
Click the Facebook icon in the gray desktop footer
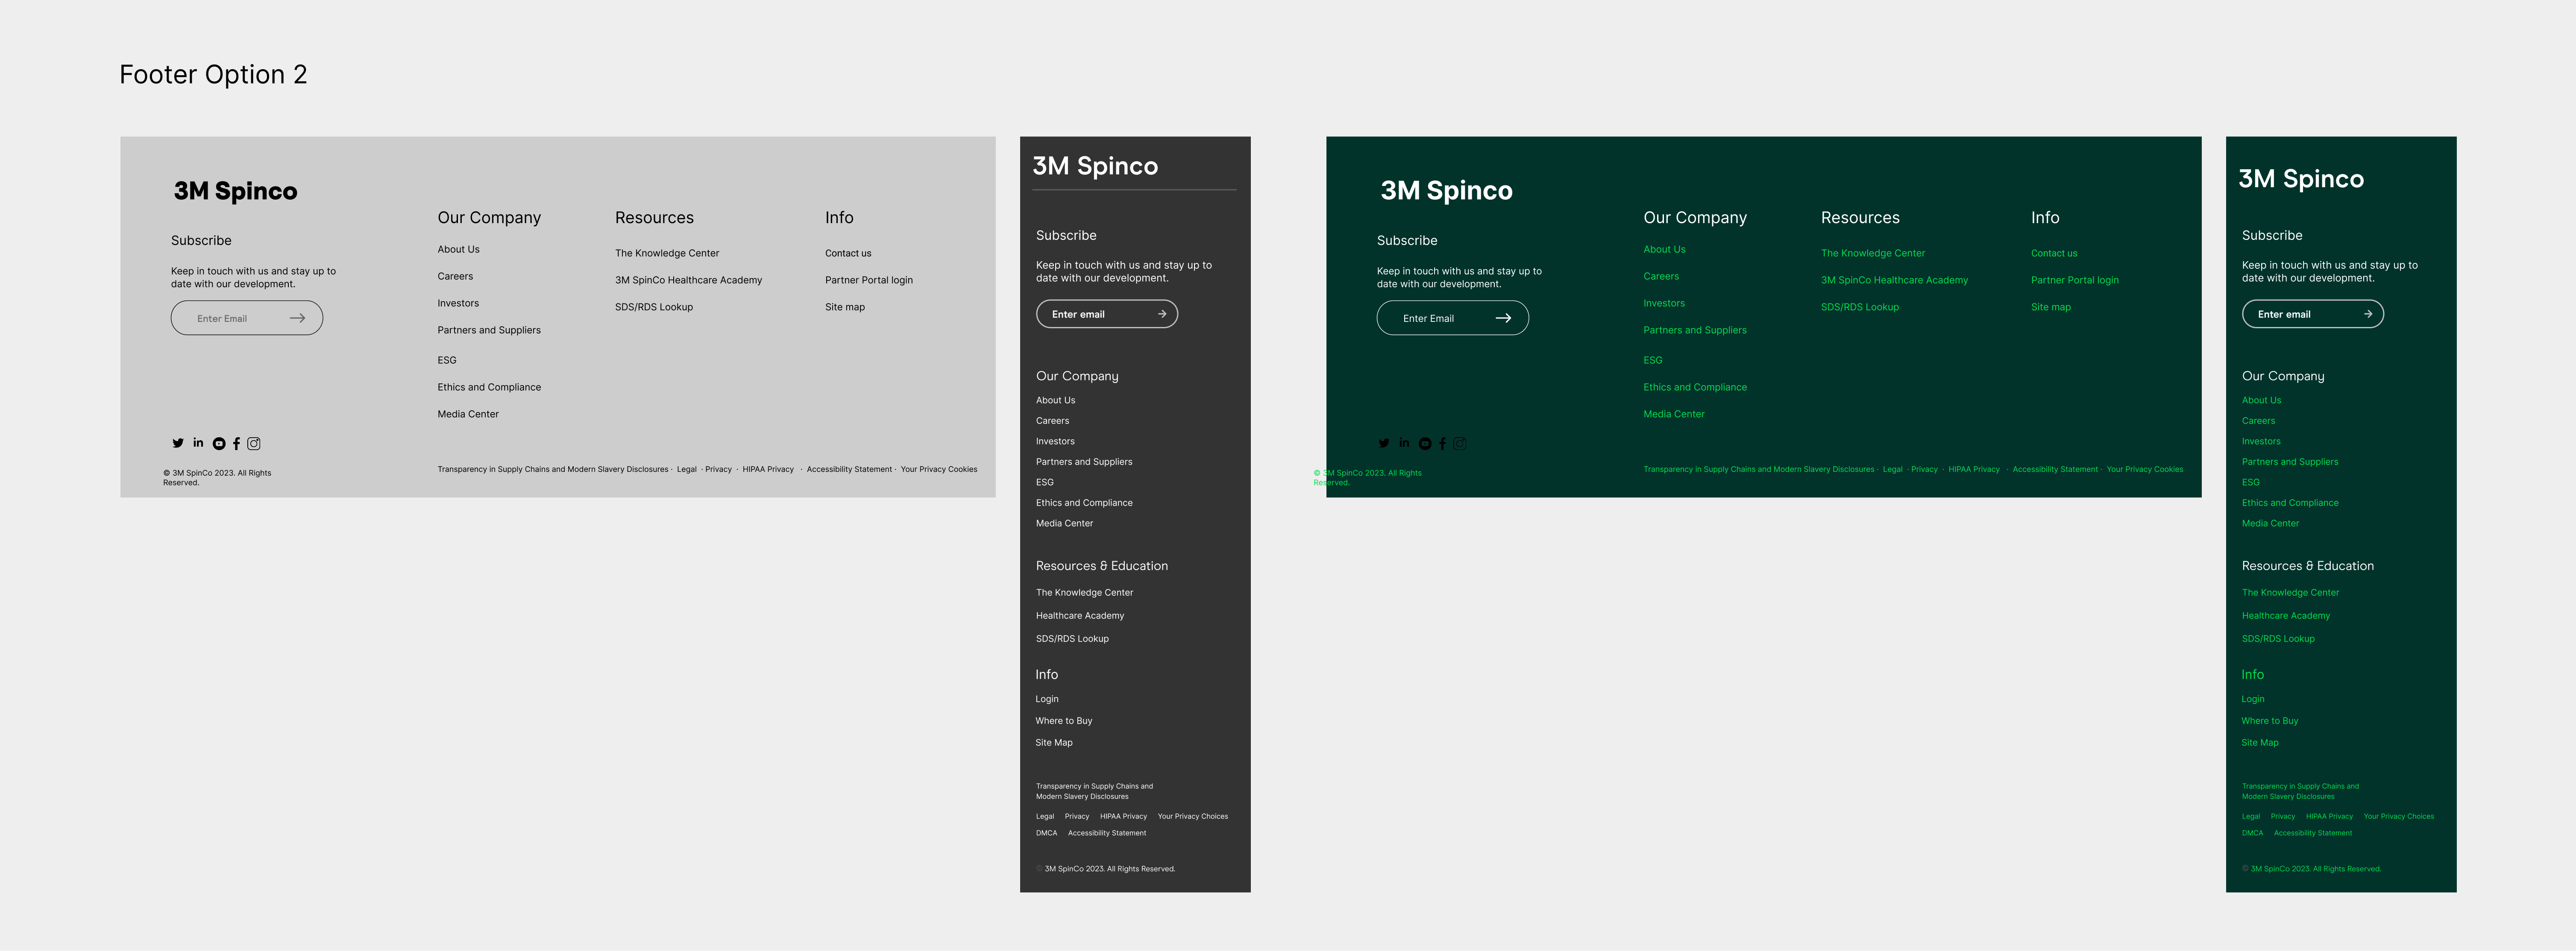point(237,444)
